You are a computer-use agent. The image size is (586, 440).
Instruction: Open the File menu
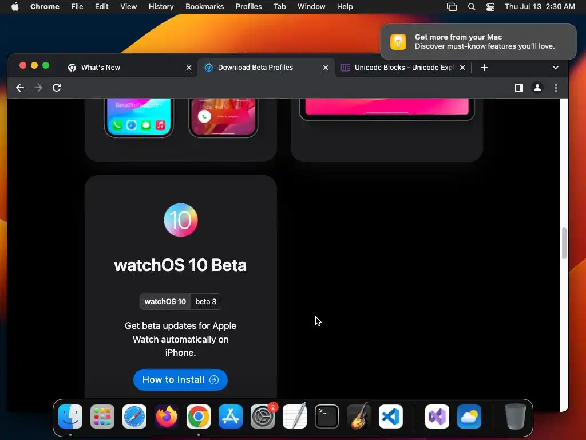pyautogui.click(x=77, y=6)
